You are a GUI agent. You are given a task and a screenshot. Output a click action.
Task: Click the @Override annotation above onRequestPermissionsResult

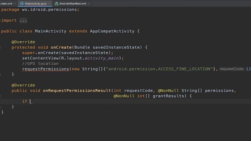[x=23, y=85]
